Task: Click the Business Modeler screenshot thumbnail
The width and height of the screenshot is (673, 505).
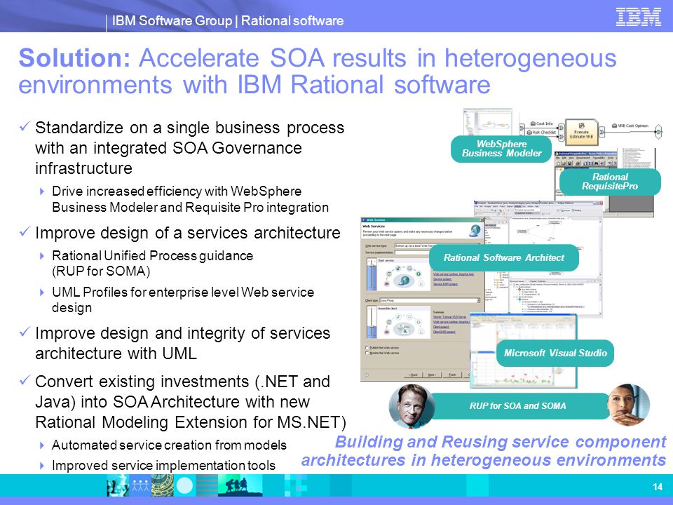Action: point(488,122)
